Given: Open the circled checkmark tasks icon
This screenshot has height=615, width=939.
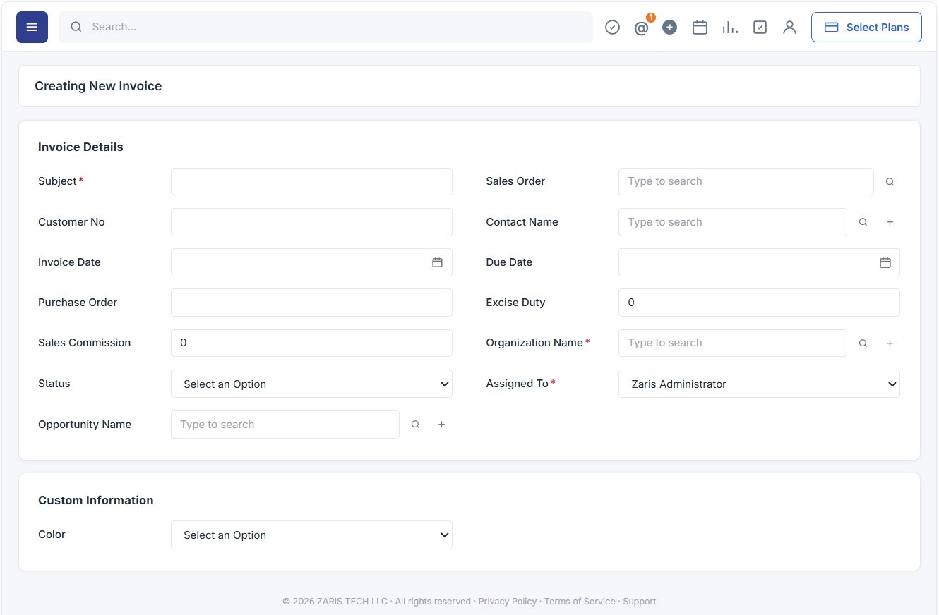Looking at the screenshot, I should [612, 28].
